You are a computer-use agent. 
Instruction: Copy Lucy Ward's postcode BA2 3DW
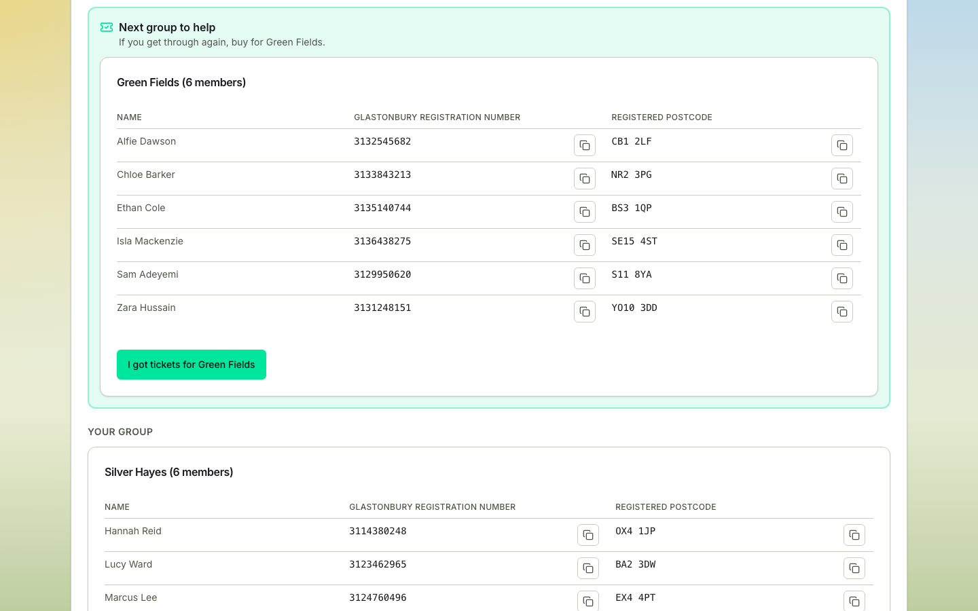coord(854,568)
